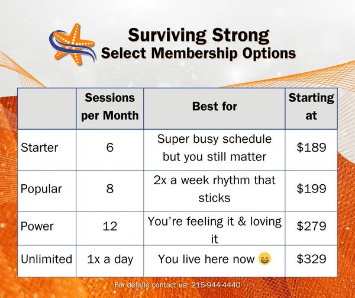Select the "Best for" column header

coord(214,107)
